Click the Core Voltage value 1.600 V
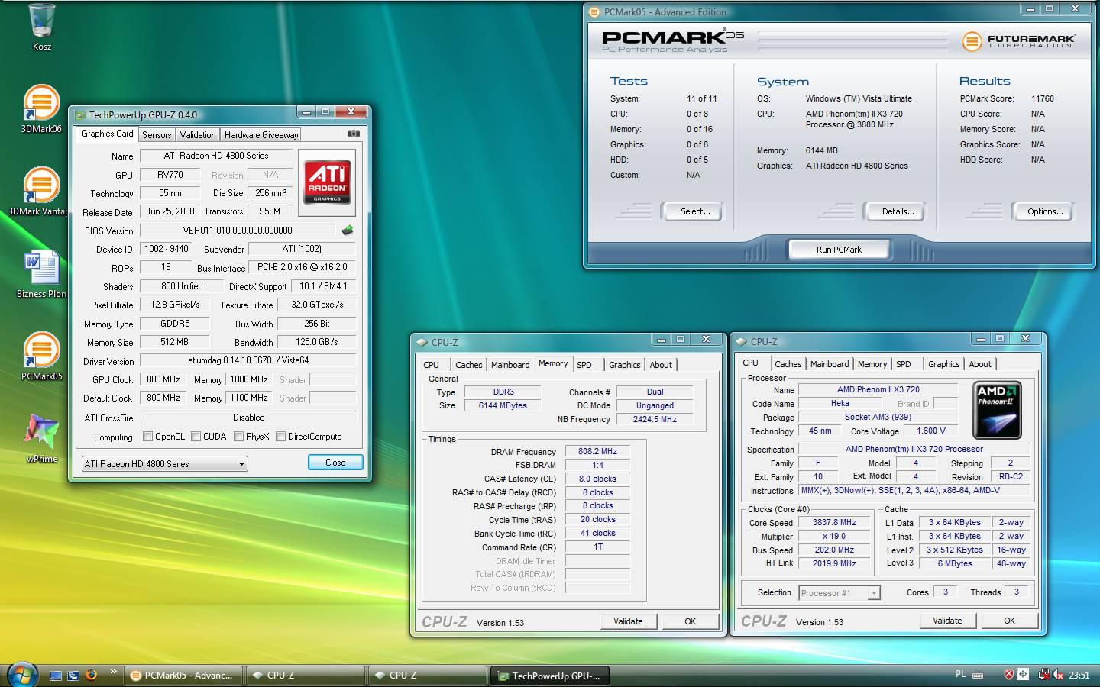 [931, 431]
